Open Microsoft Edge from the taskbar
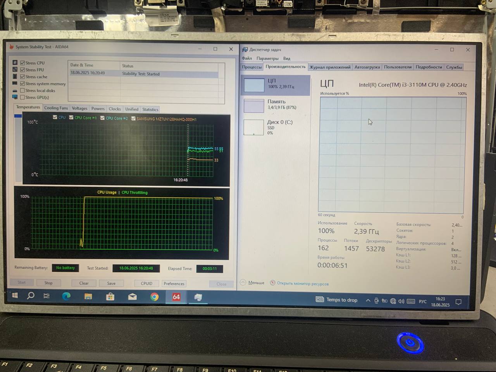Image resolution: width=496 pixels, height=372 pixels. pyautogui.click(x=66, y=296)
